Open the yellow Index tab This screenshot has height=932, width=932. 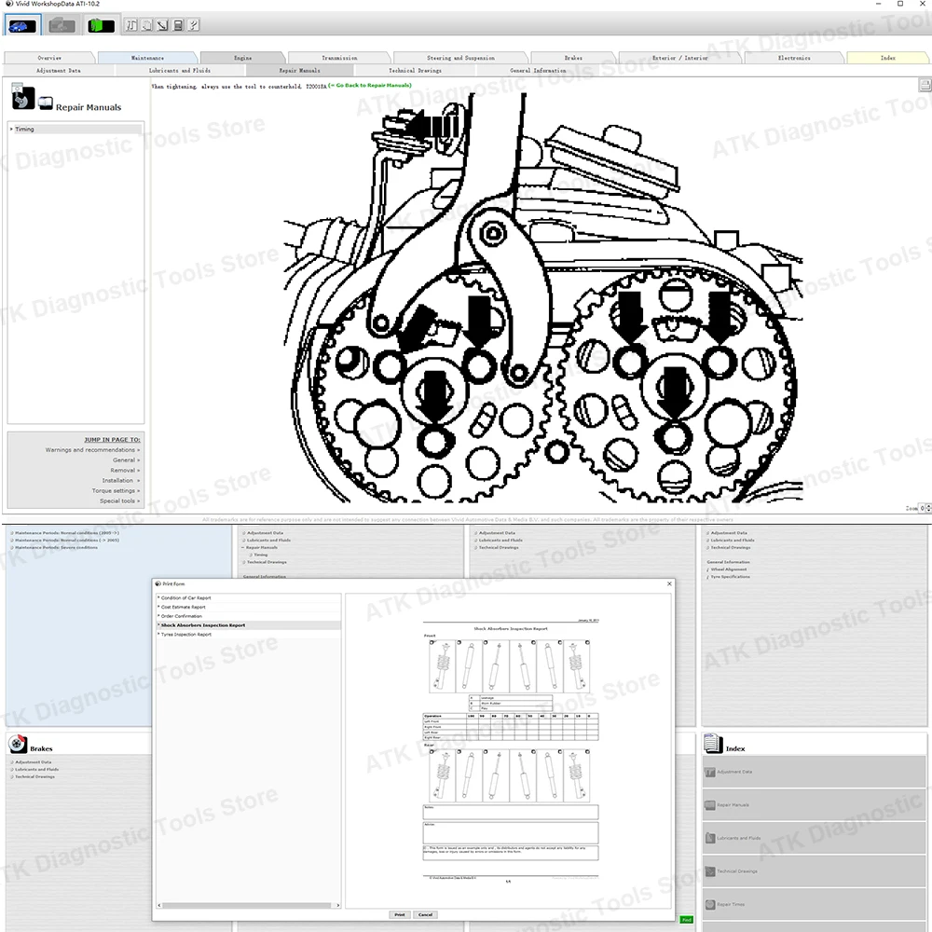[887, 58]
